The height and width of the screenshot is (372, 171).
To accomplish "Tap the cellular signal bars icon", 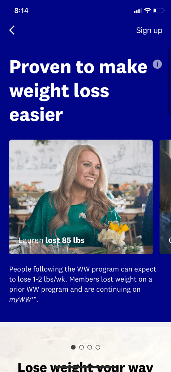I will click(x=138, y=11).
